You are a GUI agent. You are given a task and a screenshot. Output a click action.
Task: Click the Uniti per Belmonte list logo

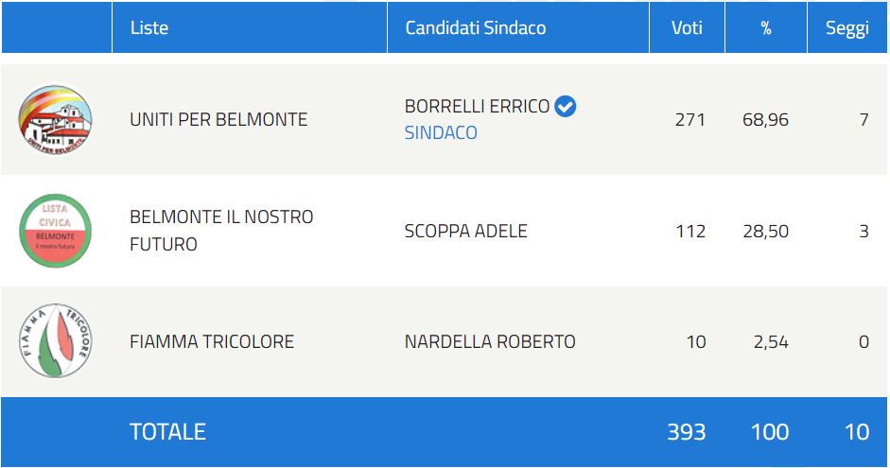(x=56, y=120)
